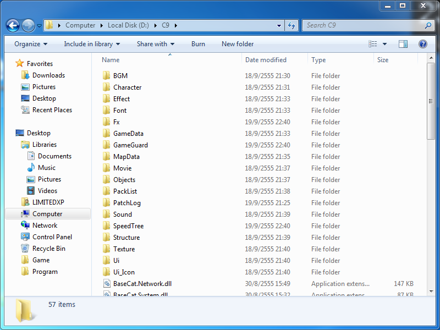This screenshot has height=330, width=440.
Task: Open Pictures under Favorites
Action: tap(44, 87)
